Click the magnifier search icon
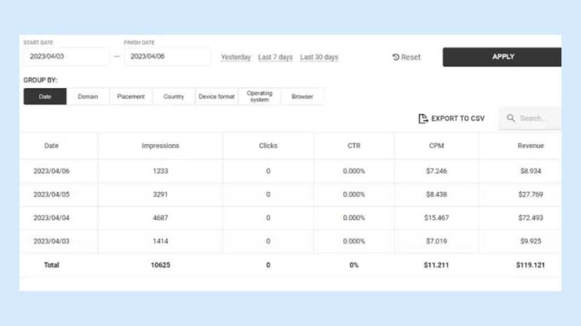Image resolution: width=581 pixels, height=326 pixels. pos(511,118)
